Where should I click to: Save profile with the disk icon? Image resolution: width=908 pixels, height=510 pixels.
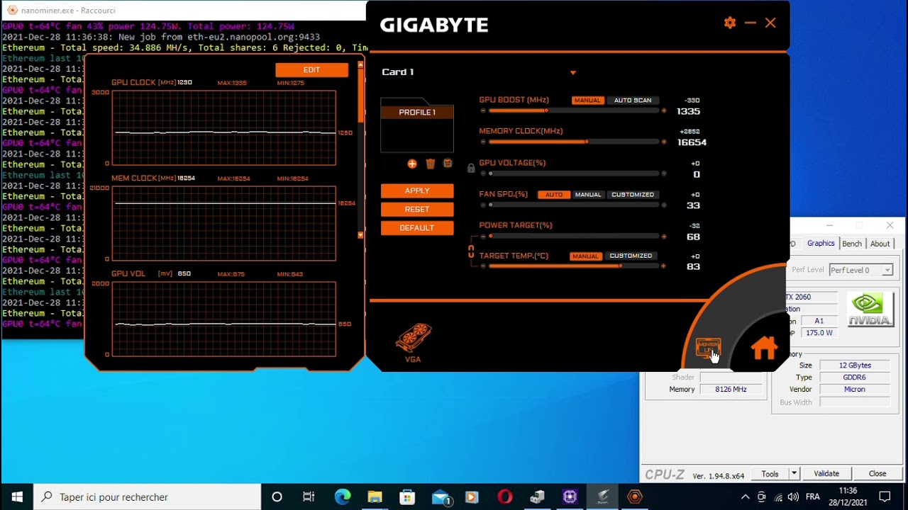pyautogui.click(x=448, y=164)
